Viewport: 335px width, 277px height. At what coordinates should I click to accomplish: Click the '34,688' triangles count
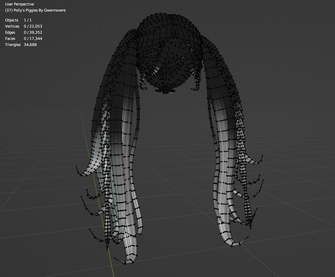[30, 45]
